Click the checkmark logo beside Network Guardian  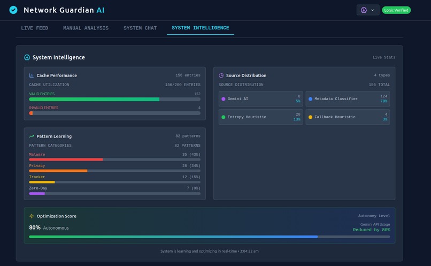[13, 10]
